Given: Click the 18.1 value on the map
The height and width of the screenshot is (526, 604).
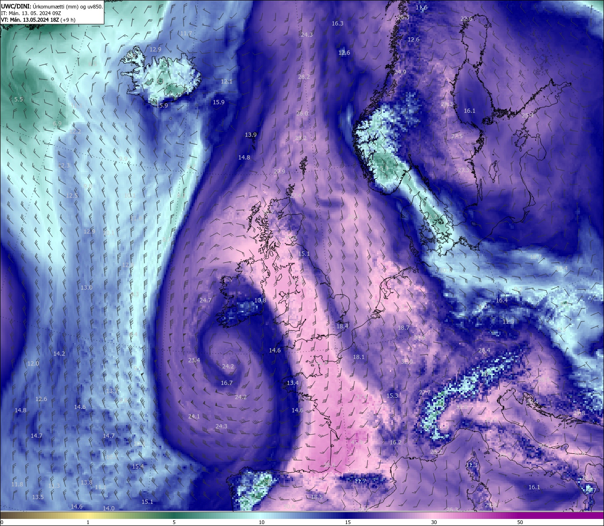Looking at the screenshot, I should (359, 357).
